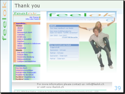This screenshot has height=94, width=125.
Task: Open Das Handbuch under Erwachsene
Action: pyautogui.click(x=22, y=68)
